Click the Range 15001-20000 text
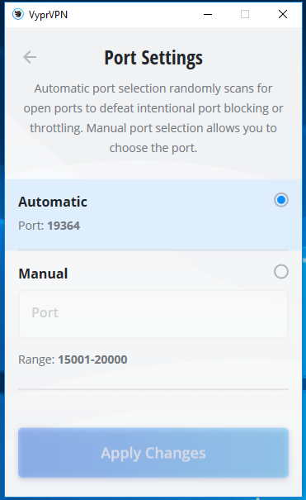Viewport: 306px width, 500px height. tap(73, 360)
